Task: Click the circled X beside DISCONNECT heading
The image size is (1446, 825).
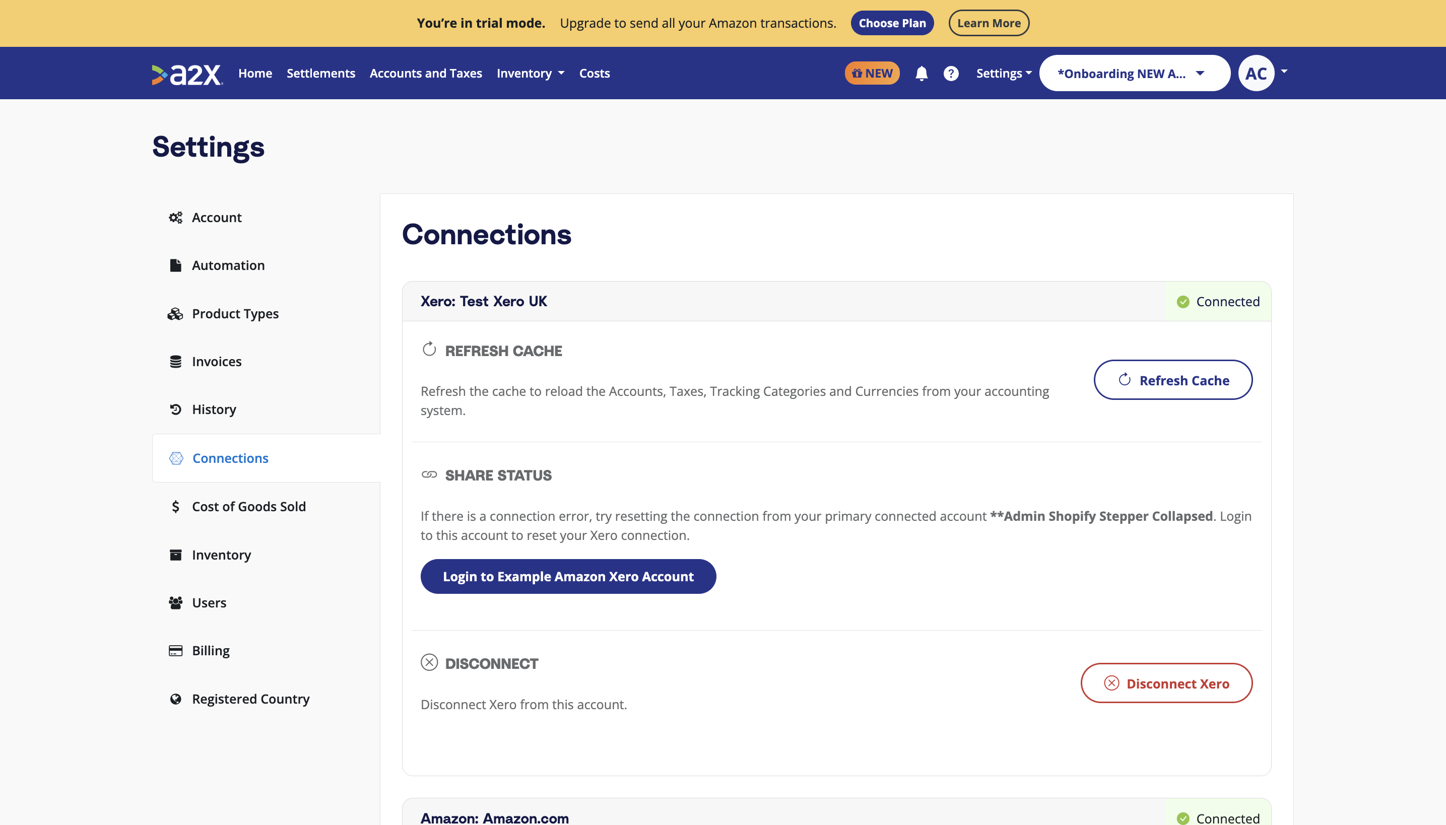Action: (x=429, y=662)
